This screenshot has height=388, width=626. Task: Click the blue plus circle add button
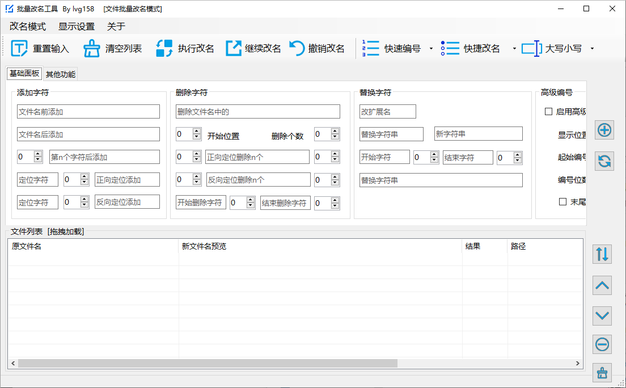pyautogui.click(x=604, y=130)
